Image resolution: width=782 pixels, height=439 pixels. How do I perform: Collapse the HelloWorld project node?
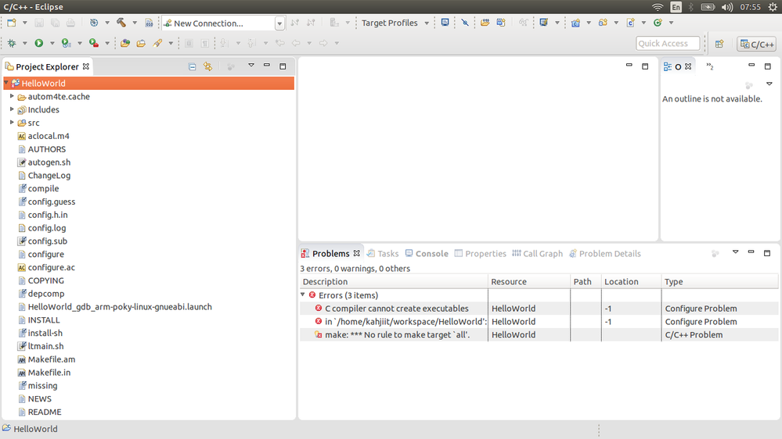(6, 83)
